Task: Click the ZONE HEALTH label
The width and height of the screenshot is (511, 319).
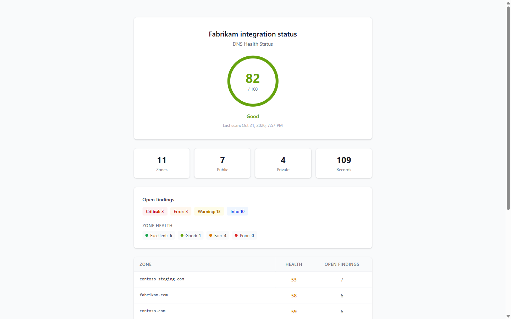Action: pyautogui.click(x=157, y=226)
